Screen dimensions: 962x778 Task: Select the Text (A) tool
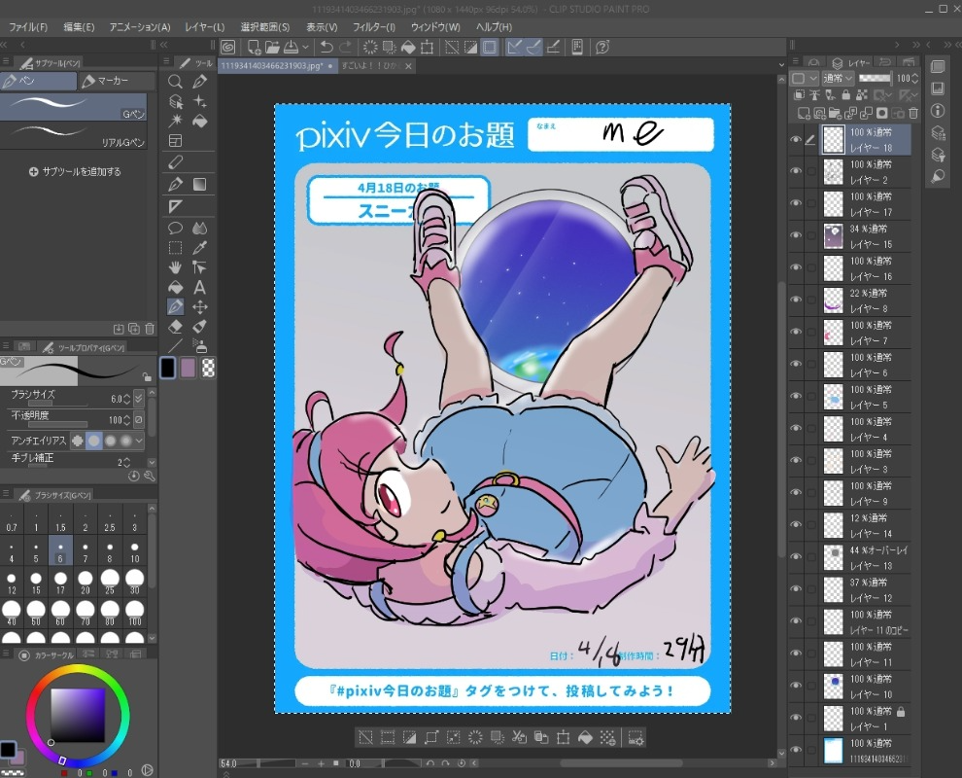pos(200,287)
